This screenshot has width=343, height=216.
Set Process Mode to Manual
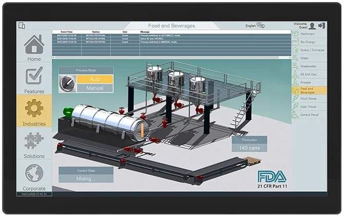95,88
